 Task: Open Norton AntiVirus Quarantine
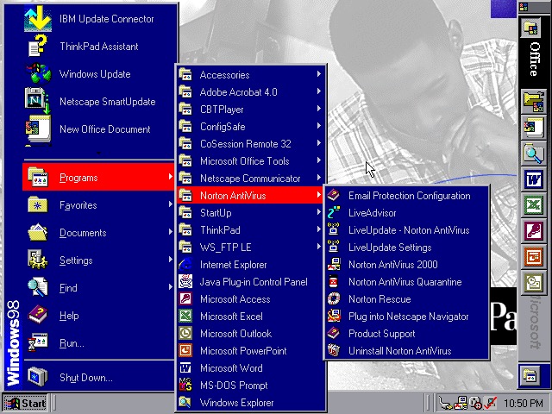pyautogui.click(x=404, y=282)
